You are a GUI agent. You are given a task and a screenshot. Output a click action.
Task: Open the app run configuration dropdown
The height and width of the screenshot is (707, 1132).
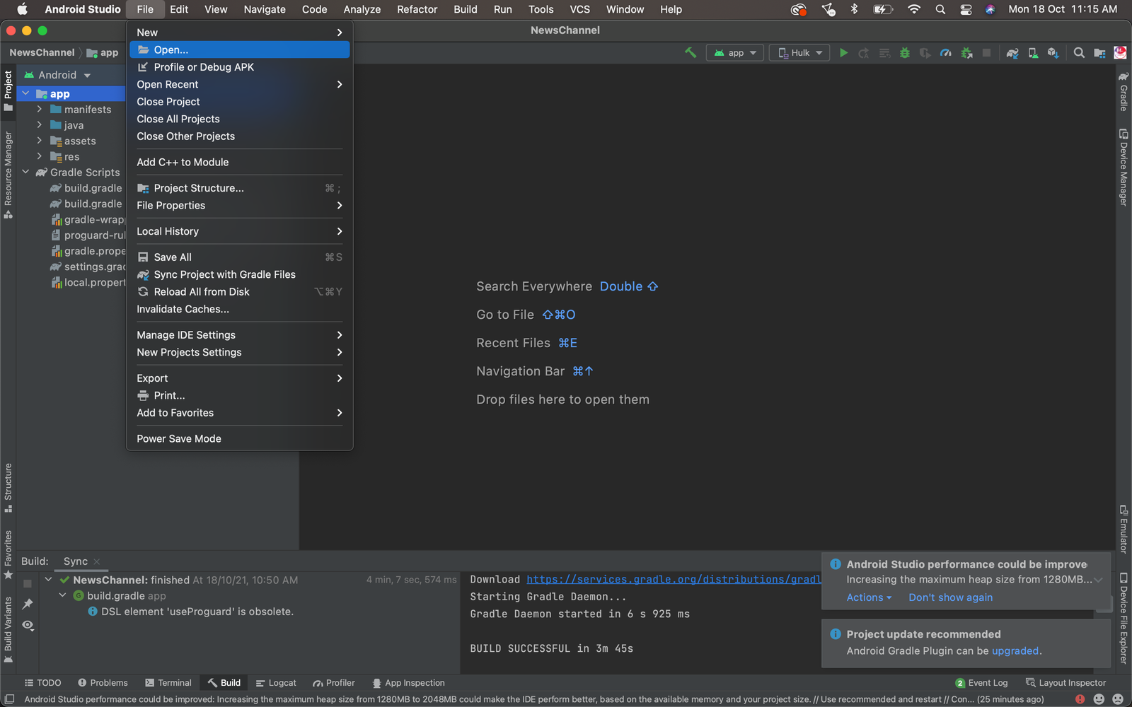pos(735,53)
